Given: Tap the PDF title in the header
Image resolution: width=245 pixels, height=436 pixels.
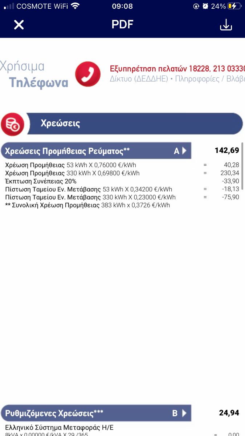Looking at the screenshot, I should click(122, 24).
